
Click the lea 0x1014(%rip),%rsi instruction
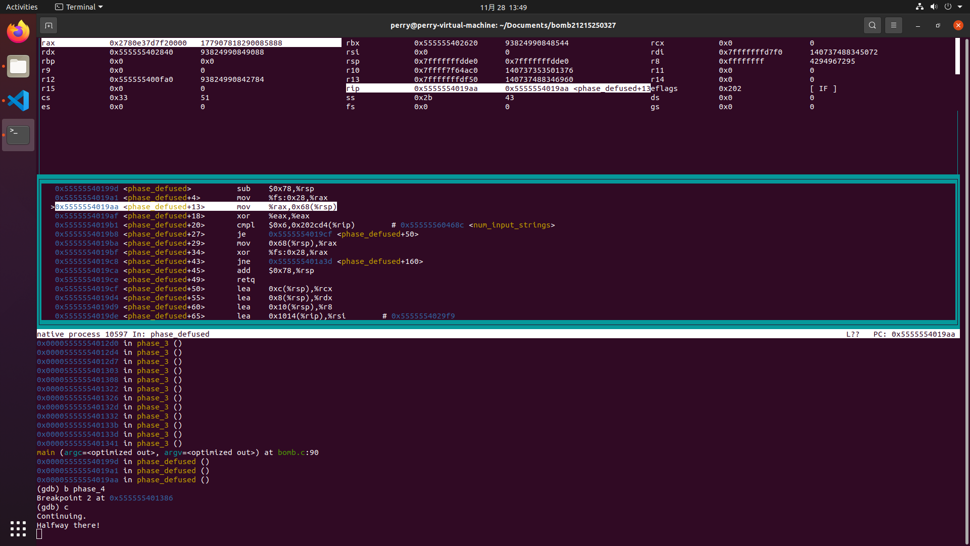point(291,316)
